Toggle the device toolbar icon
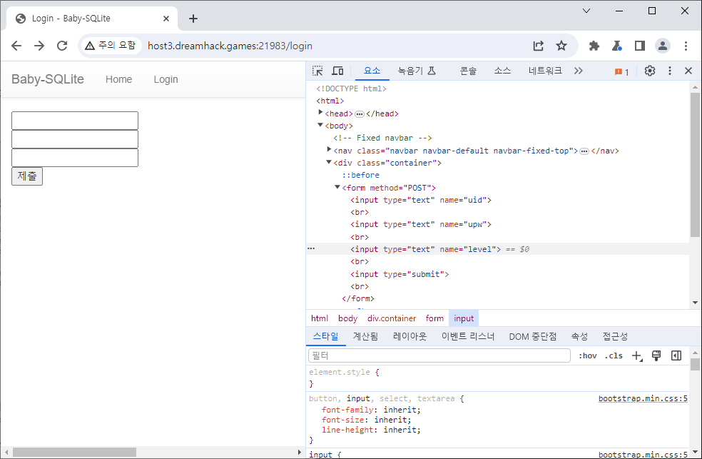The height and width of the screenshot is (459, 702). tap(337, 71)
